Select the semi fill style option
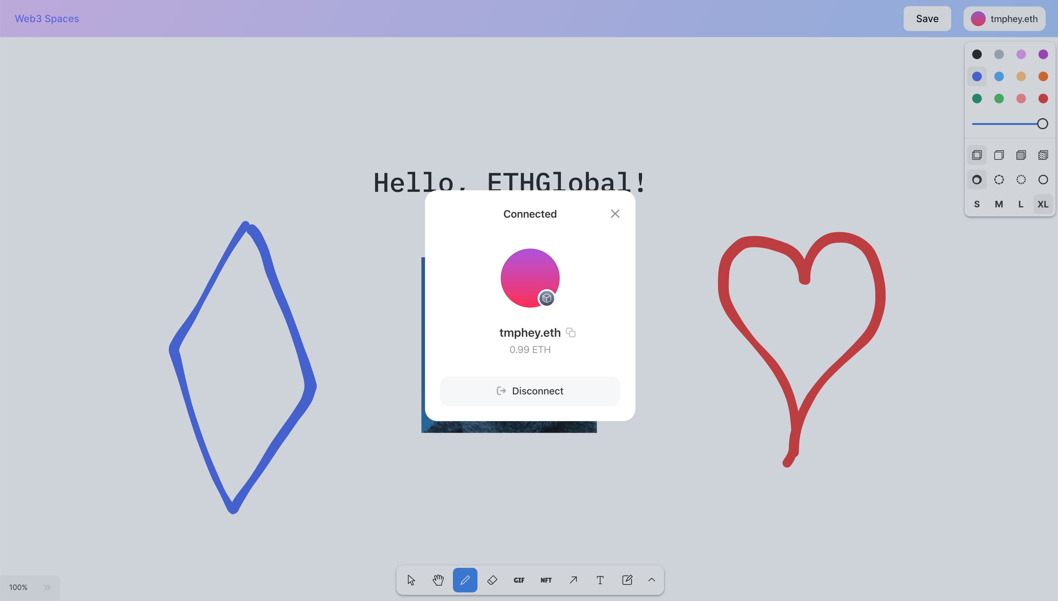Viewport: 1058px width, 601px height. coord(998,155)
